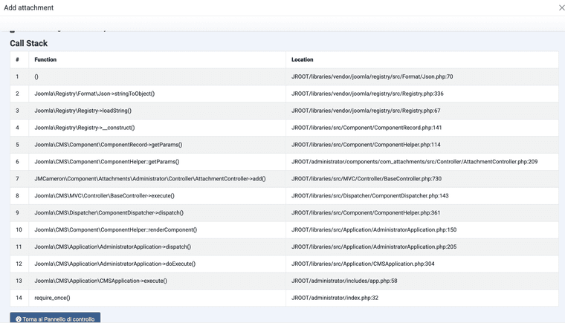
Task: Select BaseController->execute() function cell
Action: click(x=158, y=195)
